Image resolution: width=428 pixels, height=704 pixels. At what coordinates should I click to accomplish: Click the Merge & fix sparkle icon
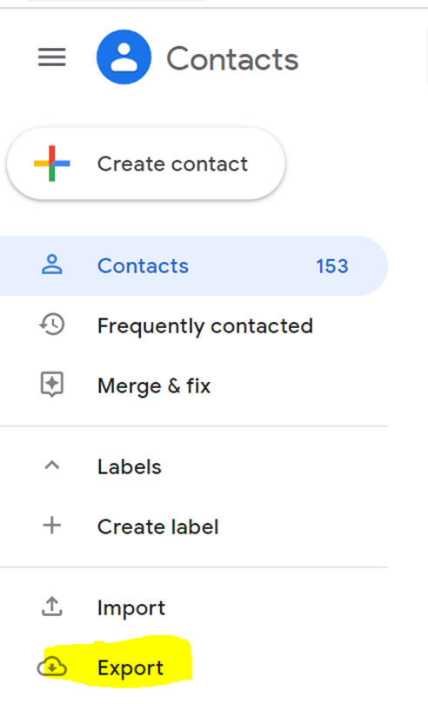(x=52, y=385)
